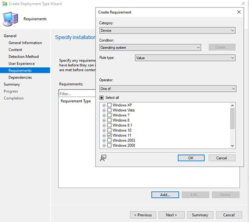Expand the Windows 2008 tree node
This screenshot has width=249, height=222.
[104, 145]
